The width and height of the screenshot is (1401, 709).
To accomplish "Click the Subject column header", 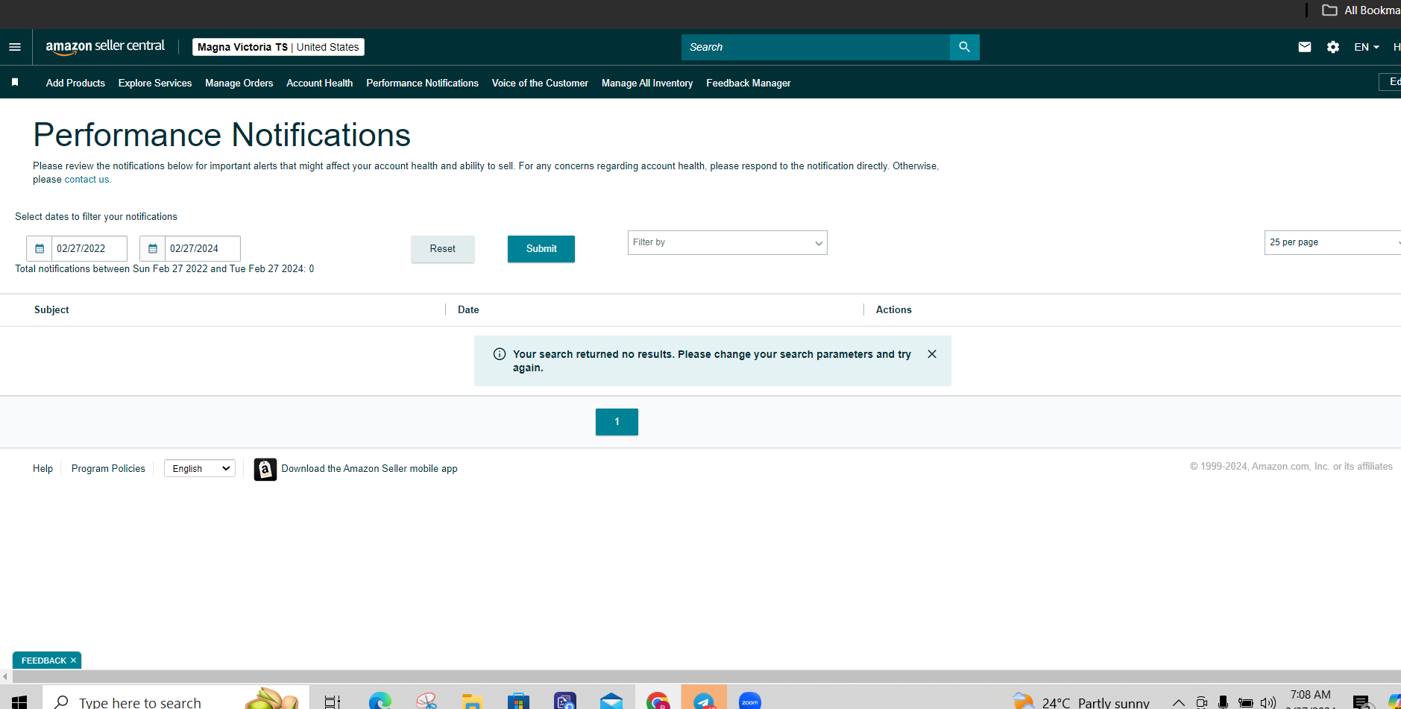I will pyautogui.click(x=51, y=309).
